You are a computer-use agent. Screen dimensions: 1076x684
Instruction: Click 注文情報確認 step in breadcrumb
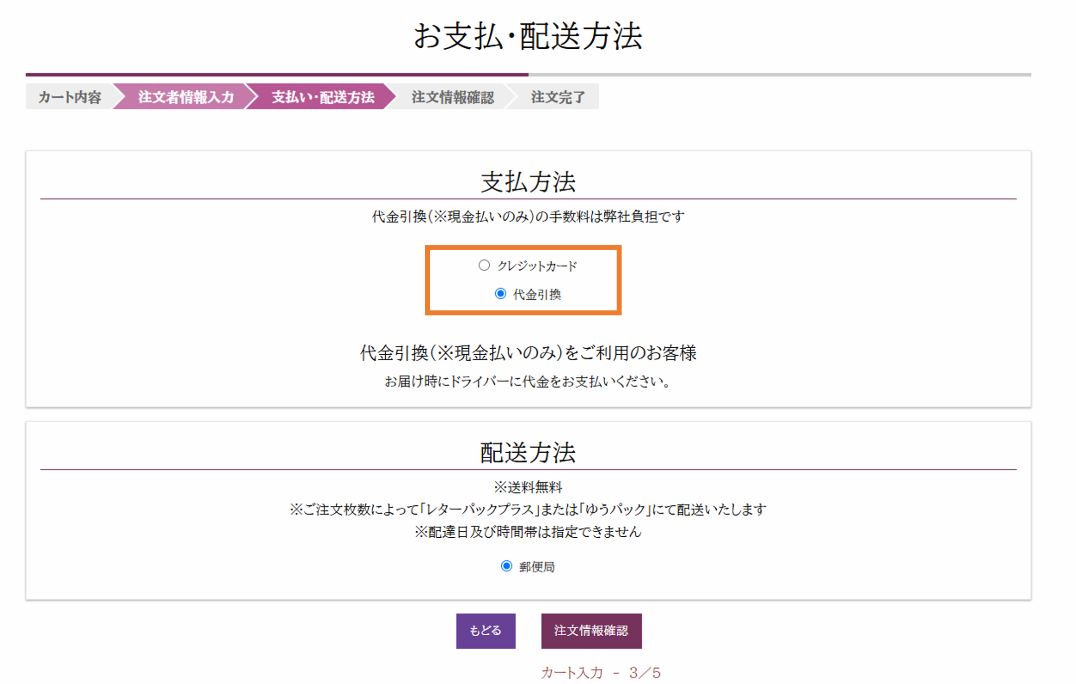tap(452, 97)
